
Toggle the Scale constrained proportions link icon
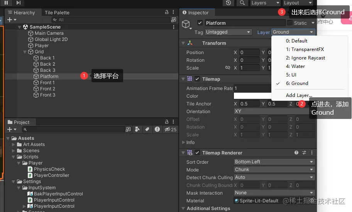228,68
